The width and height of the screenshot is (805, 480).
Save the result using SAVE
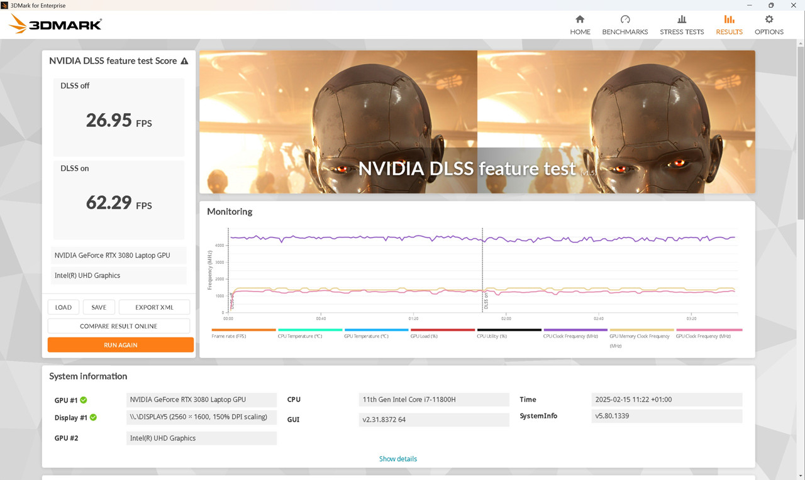[99, 307]
